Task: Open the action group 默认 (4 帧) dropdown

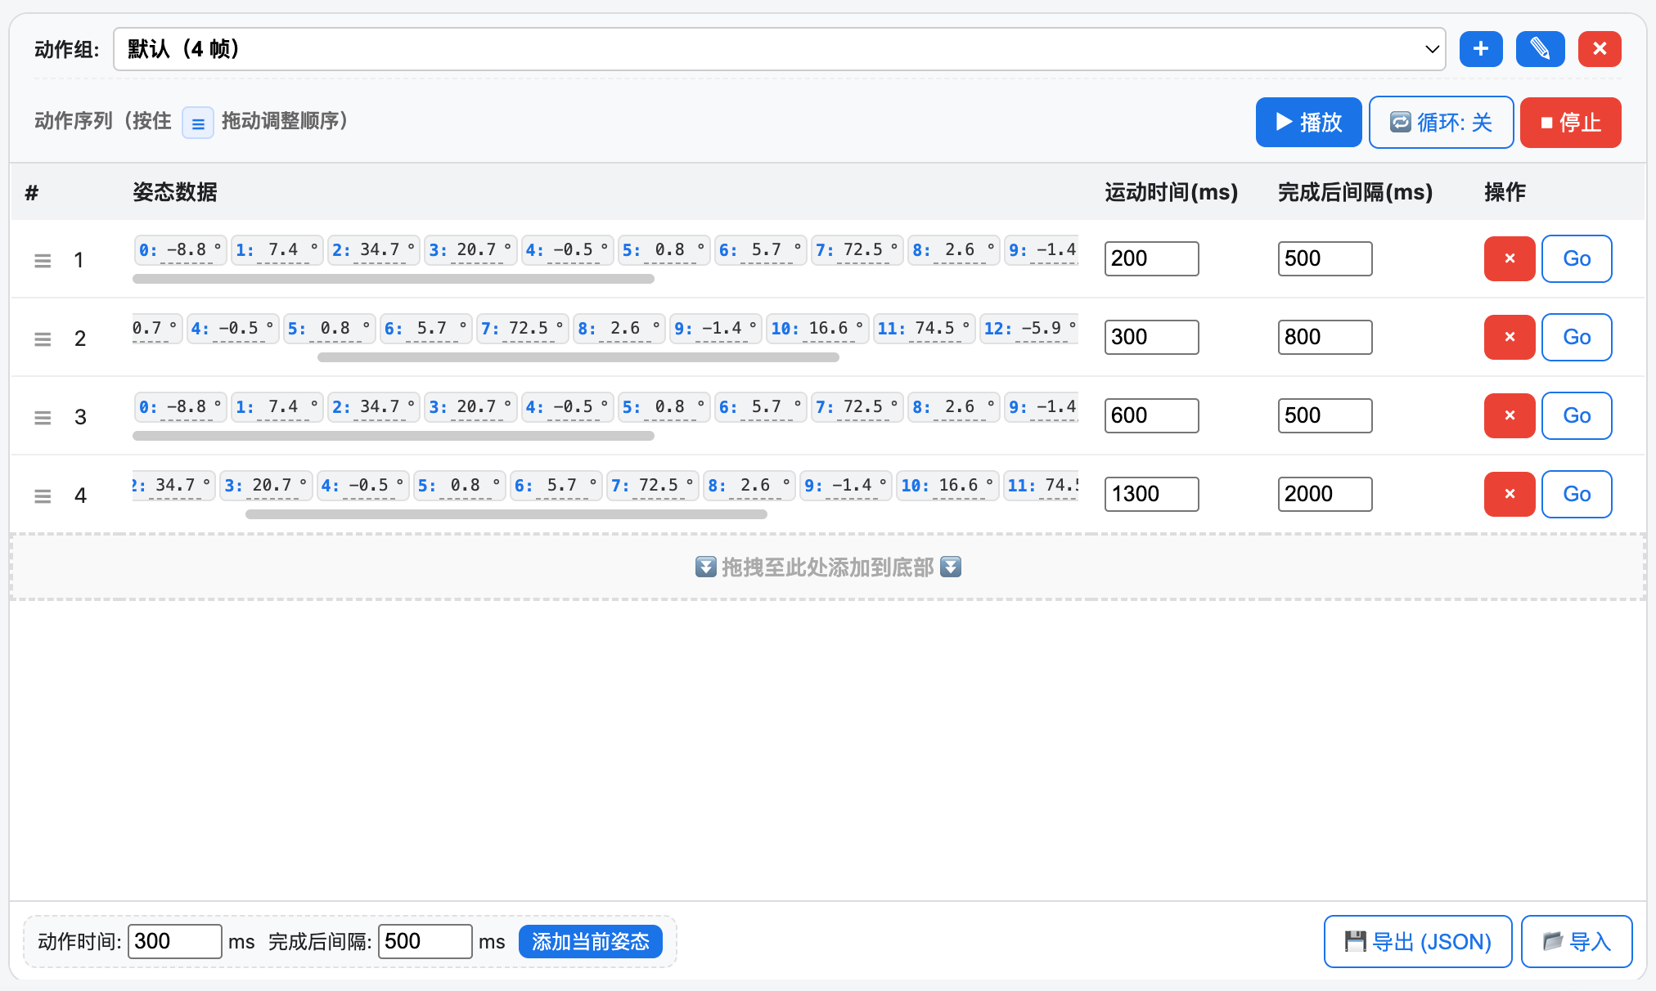Action: [778, 49]
